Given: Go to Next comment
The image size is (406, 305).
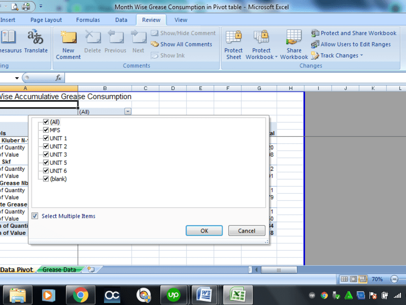Looking at the screenshot, I should [x=138, y=41].
